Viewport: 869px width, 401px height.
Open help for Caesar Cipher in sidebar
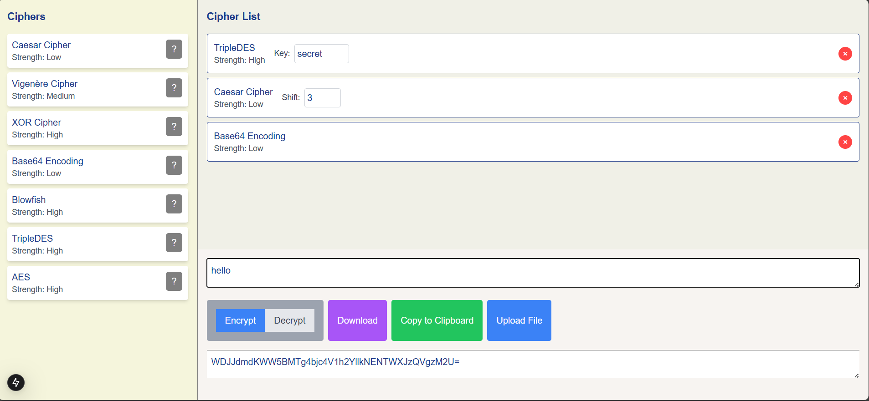click(174, 49)
